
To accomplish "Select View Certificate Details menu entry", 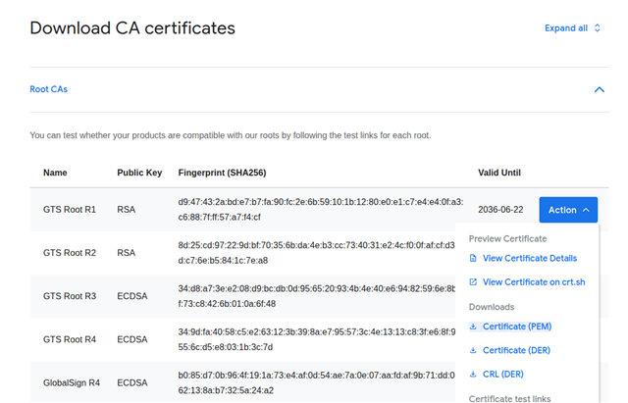I will pos(530,258).
